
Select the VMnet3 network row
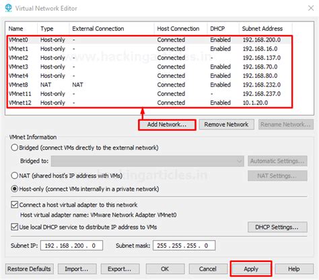(149, 66)
